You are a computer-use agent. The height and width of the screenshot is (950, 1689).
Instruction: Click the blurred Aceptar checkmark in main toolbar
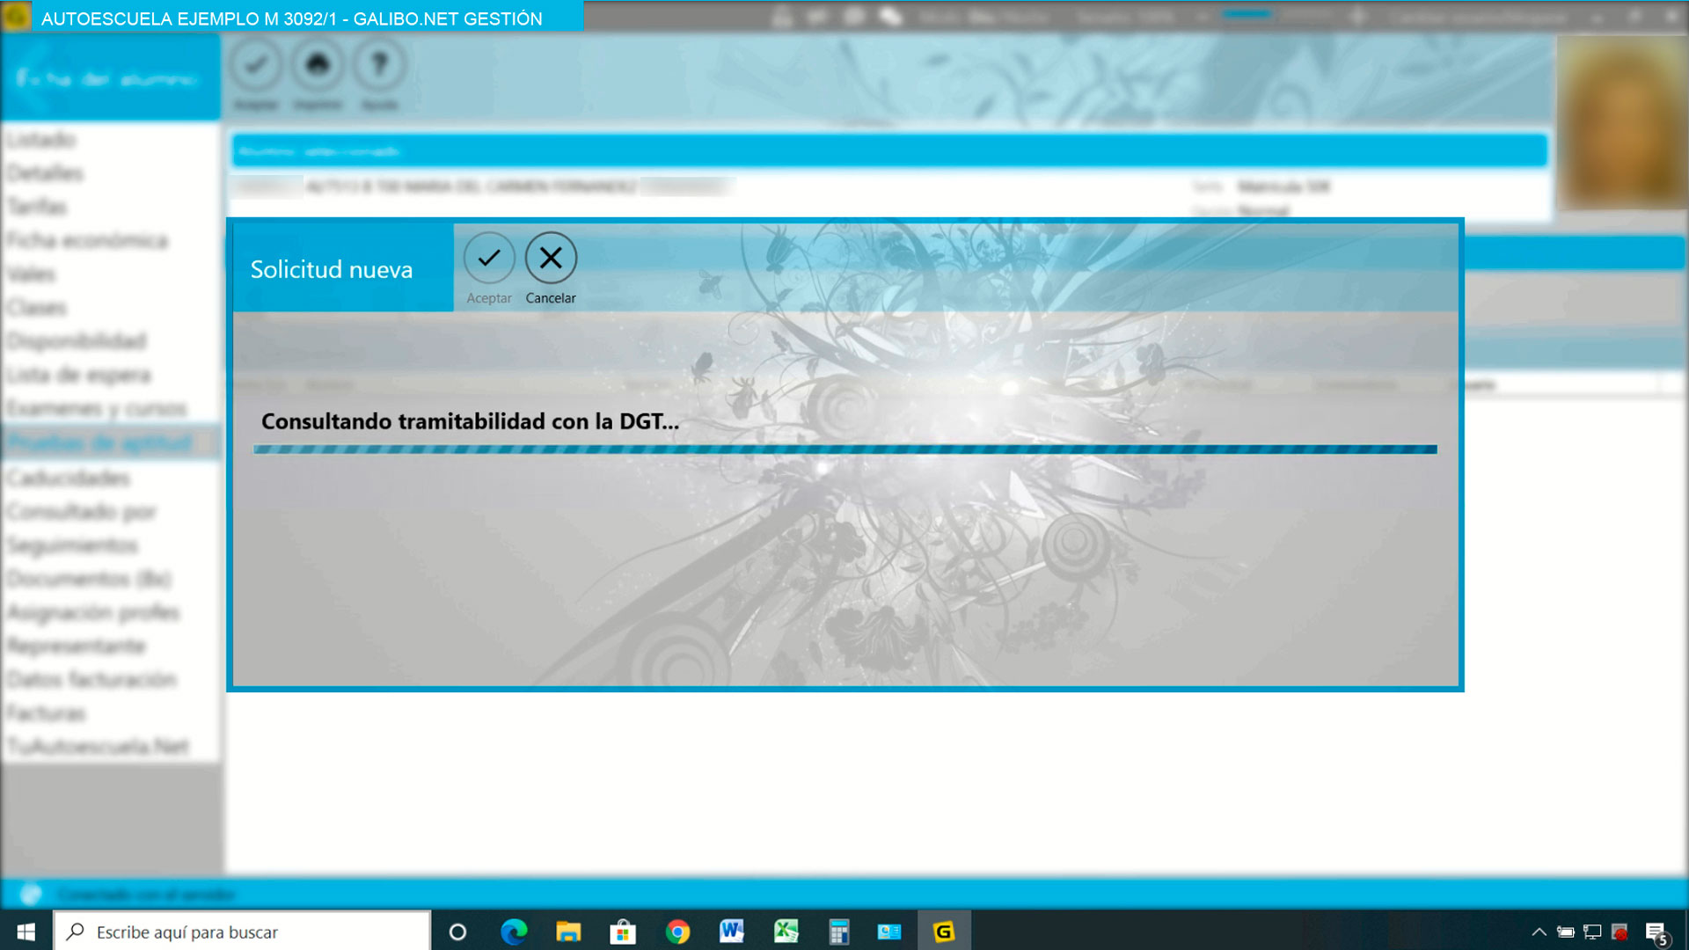click(x=256, y=64)
